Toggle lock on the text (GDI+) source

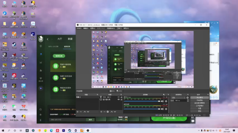point(121,97)
